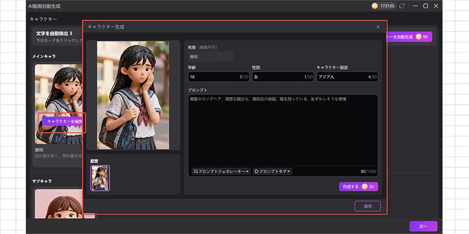469x234 pixels.
Task: Click the 名前 field showing 美咲
Action: click(x=210, y=56)
